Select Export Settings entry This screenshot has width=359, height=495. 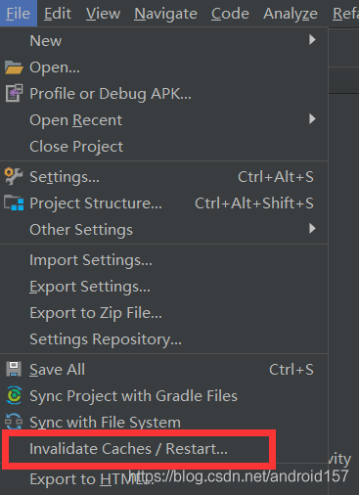[x=90, y=287]
